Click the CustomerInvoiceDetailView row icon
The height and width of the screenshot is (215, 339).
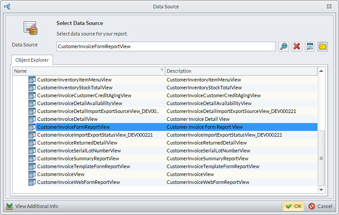[32, 119]
